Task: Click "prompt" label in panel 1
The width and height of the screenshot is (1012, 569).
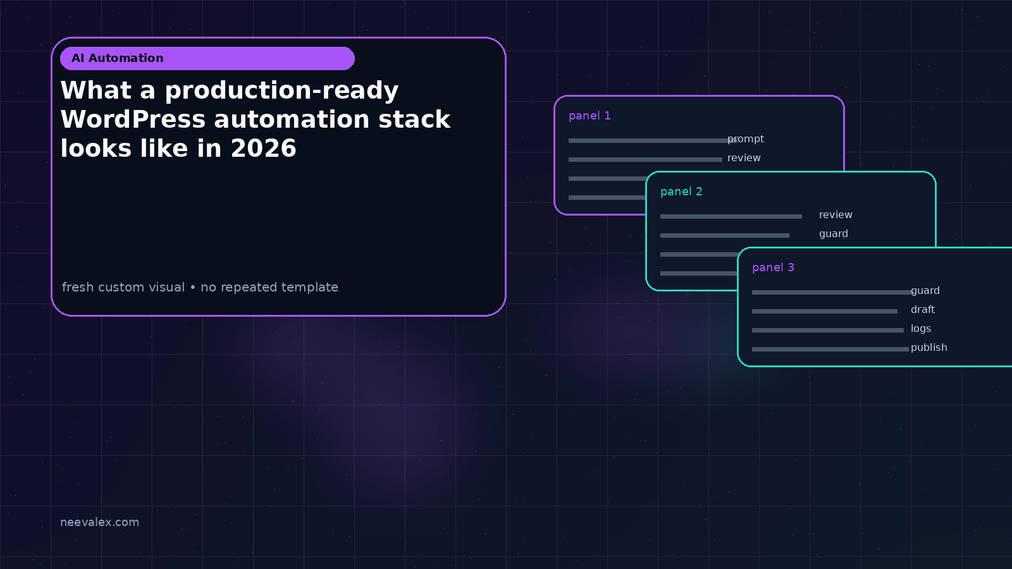Action: click(746, 139)
